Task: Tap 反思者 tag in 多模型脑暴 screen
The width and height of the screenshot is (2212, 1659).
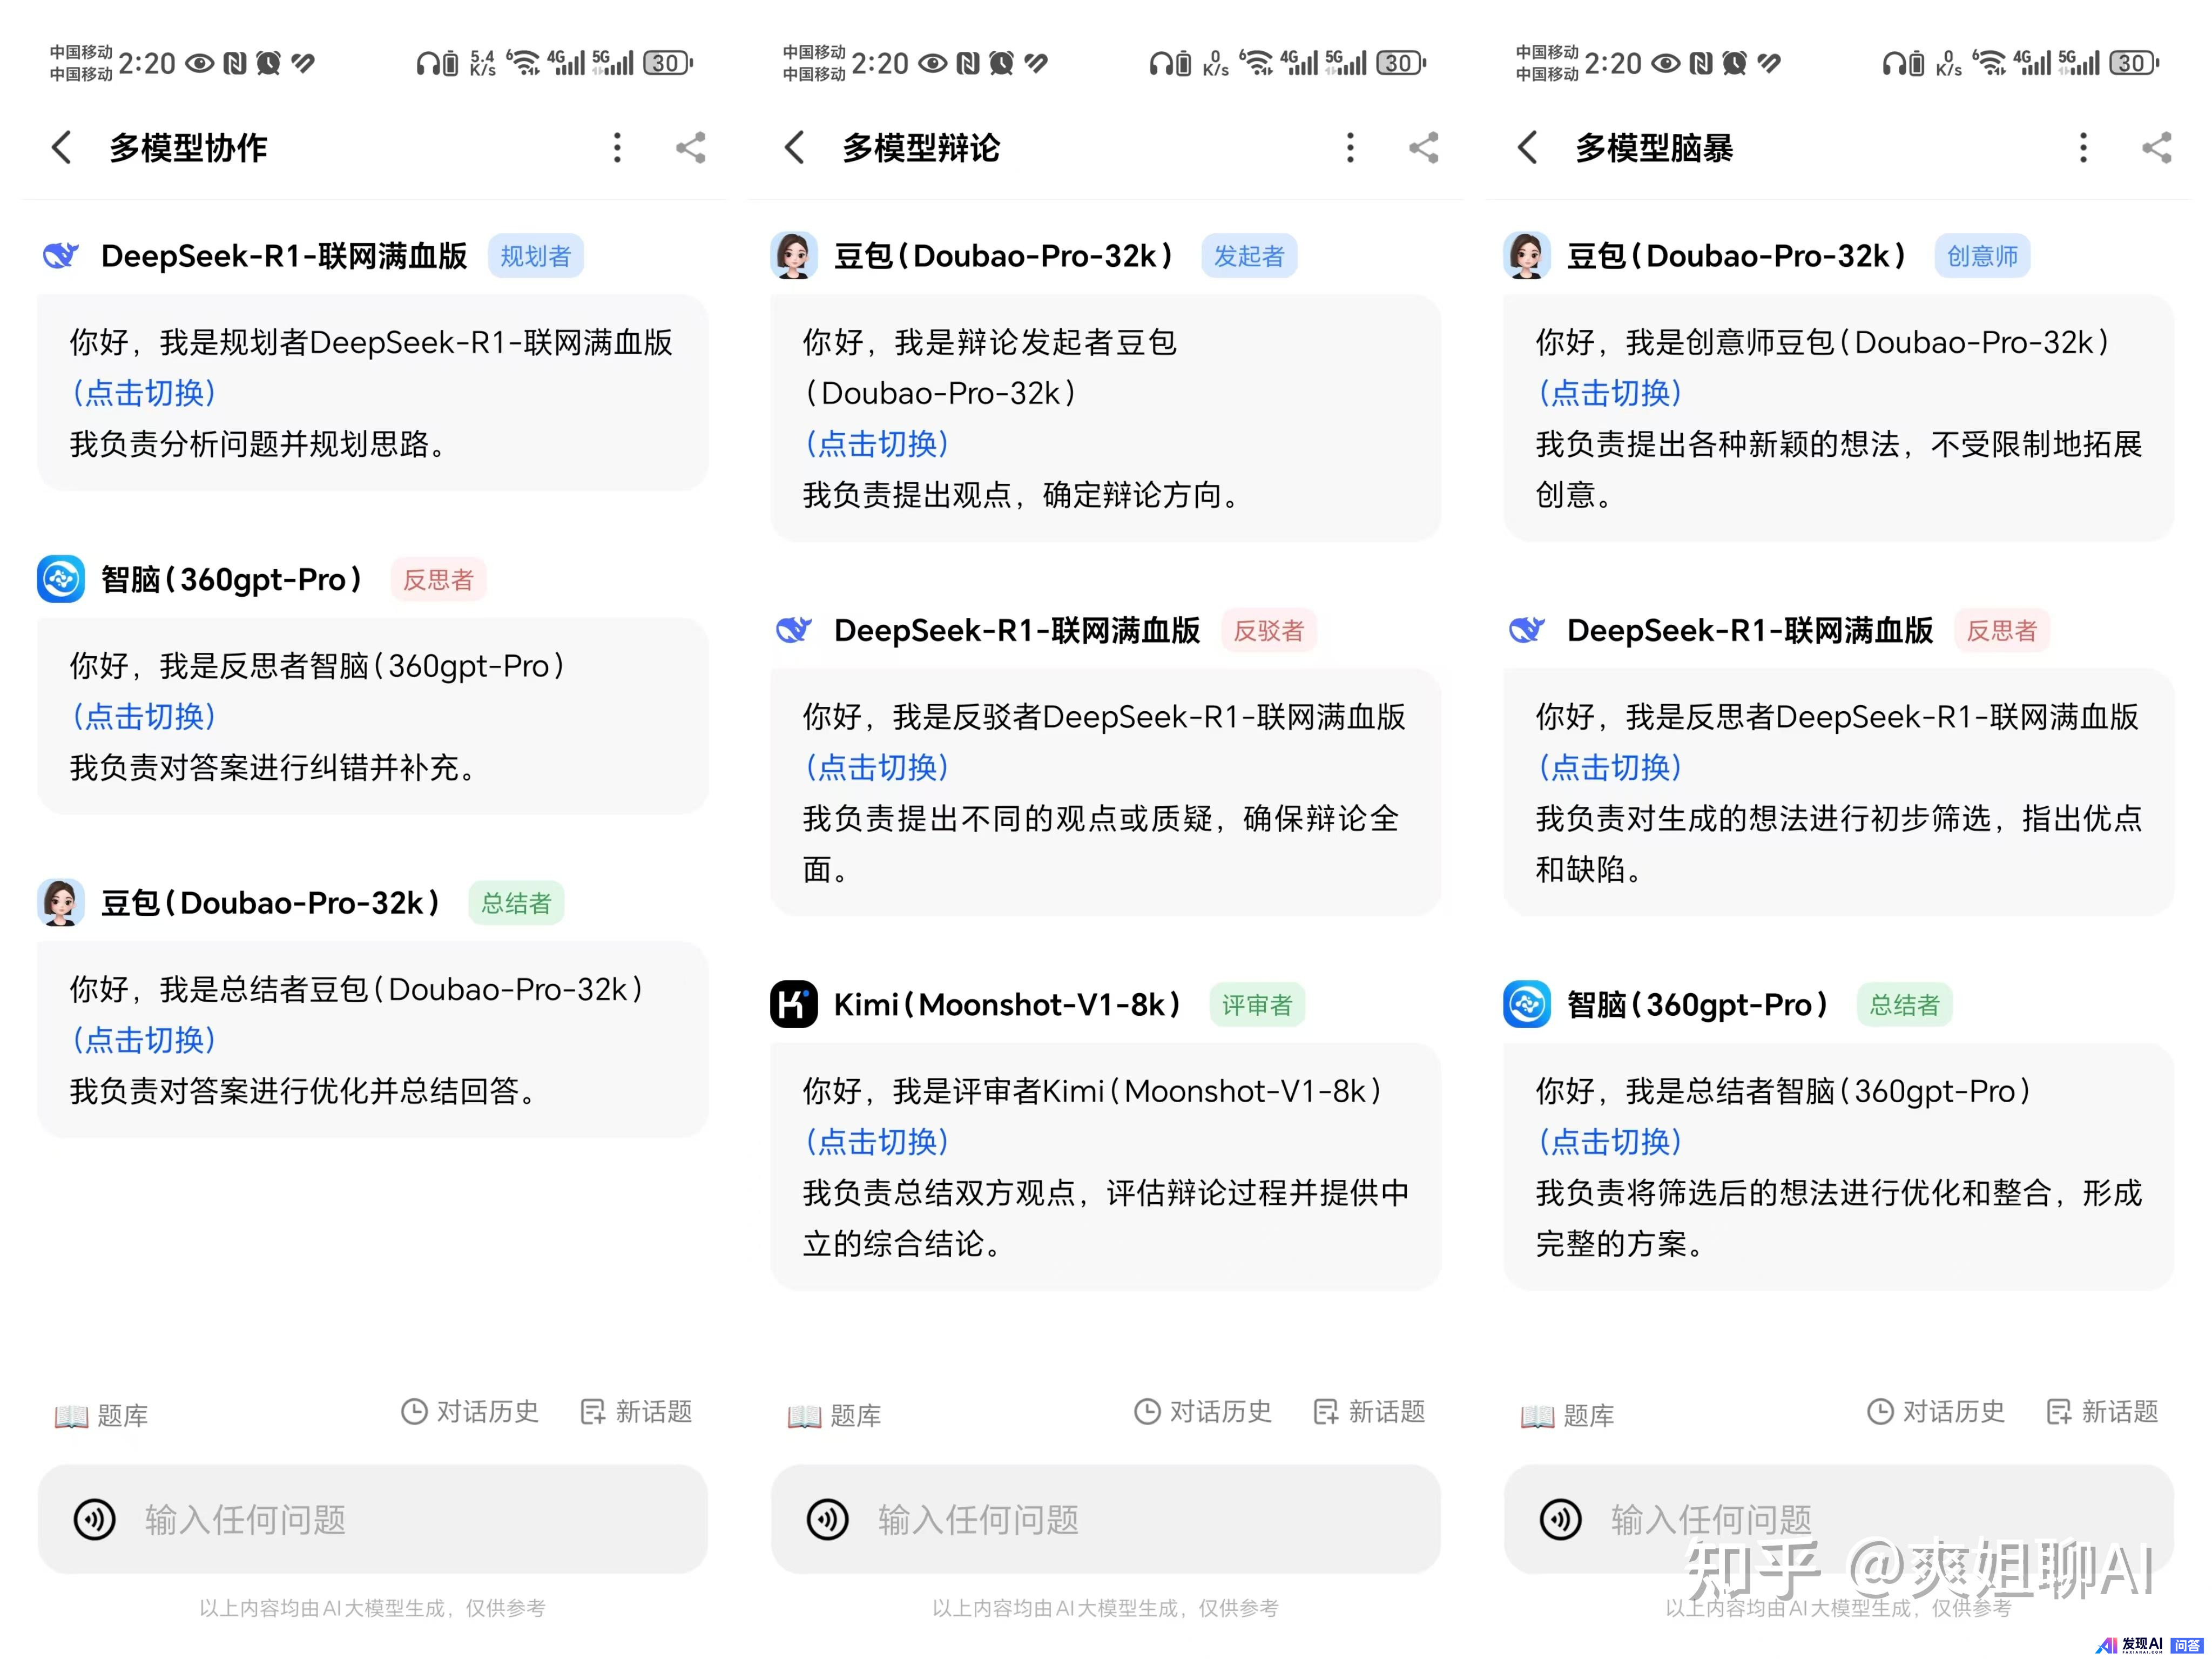Action: pos(2002,630)
